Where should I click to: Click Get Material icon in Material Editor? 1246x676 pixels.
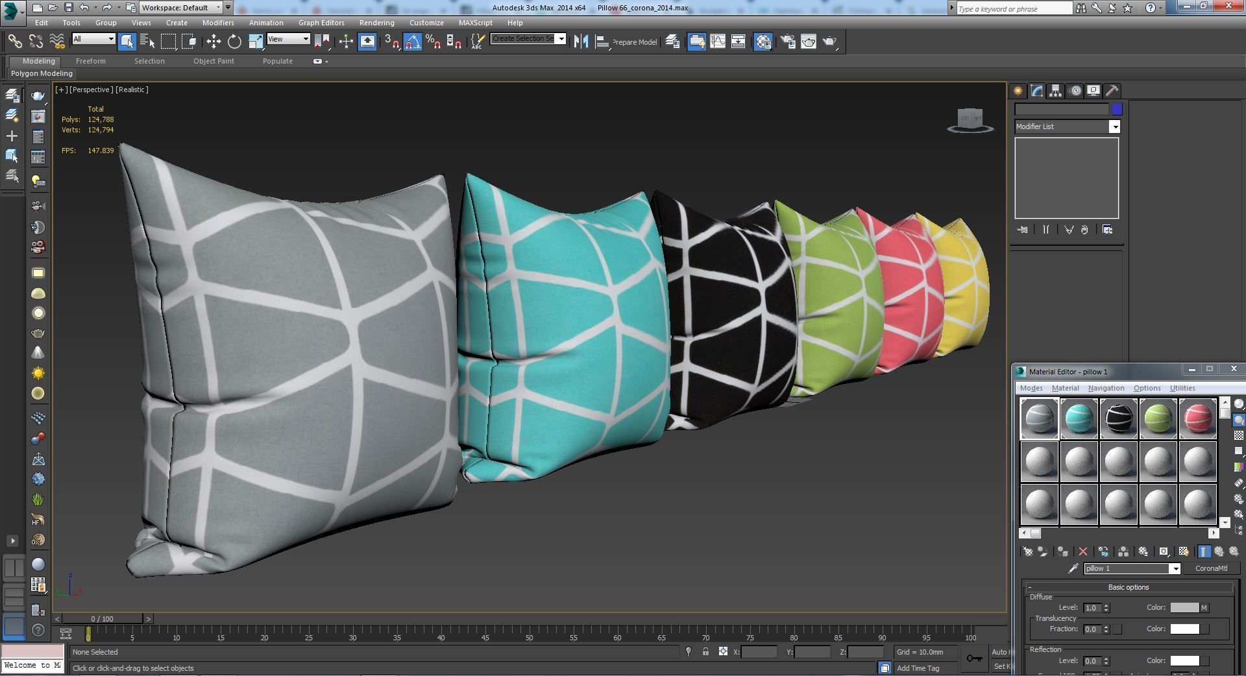click(x=1028, y=551)
